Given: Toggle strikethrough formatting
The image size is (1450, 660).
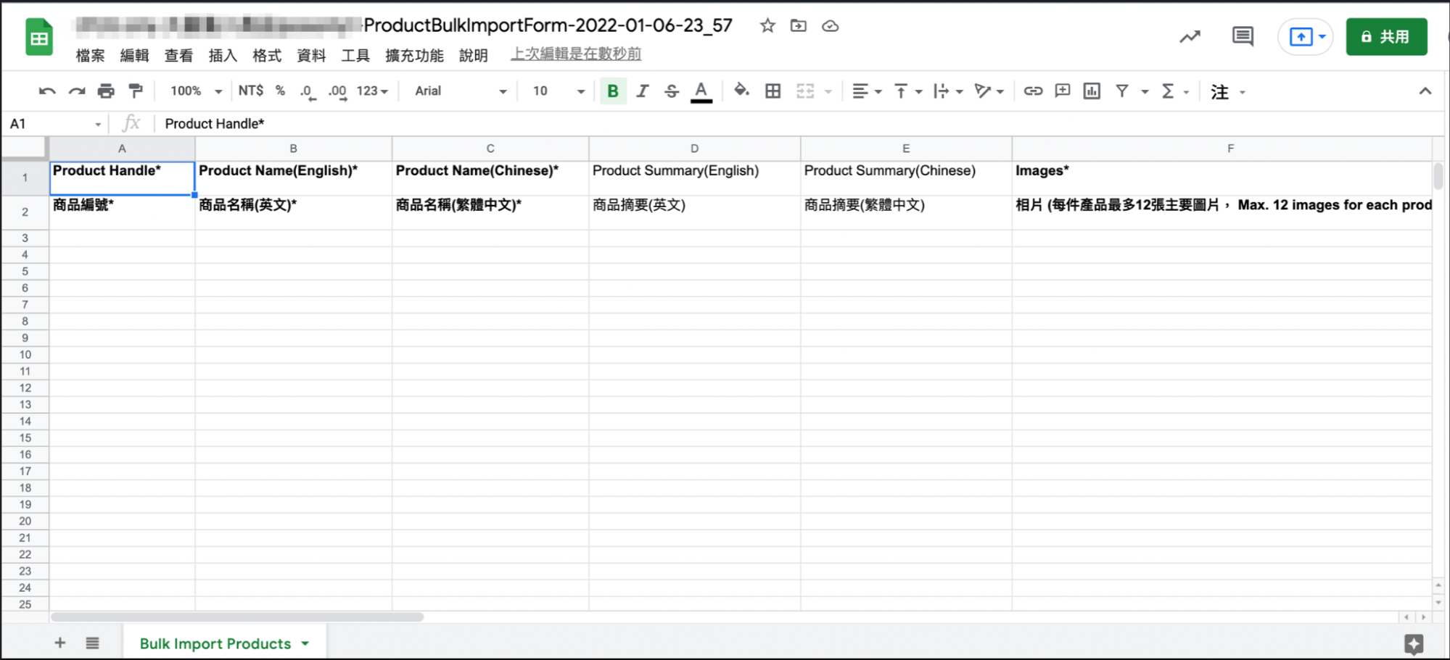Looking at the screenshot, I should [x=672, y=91].
